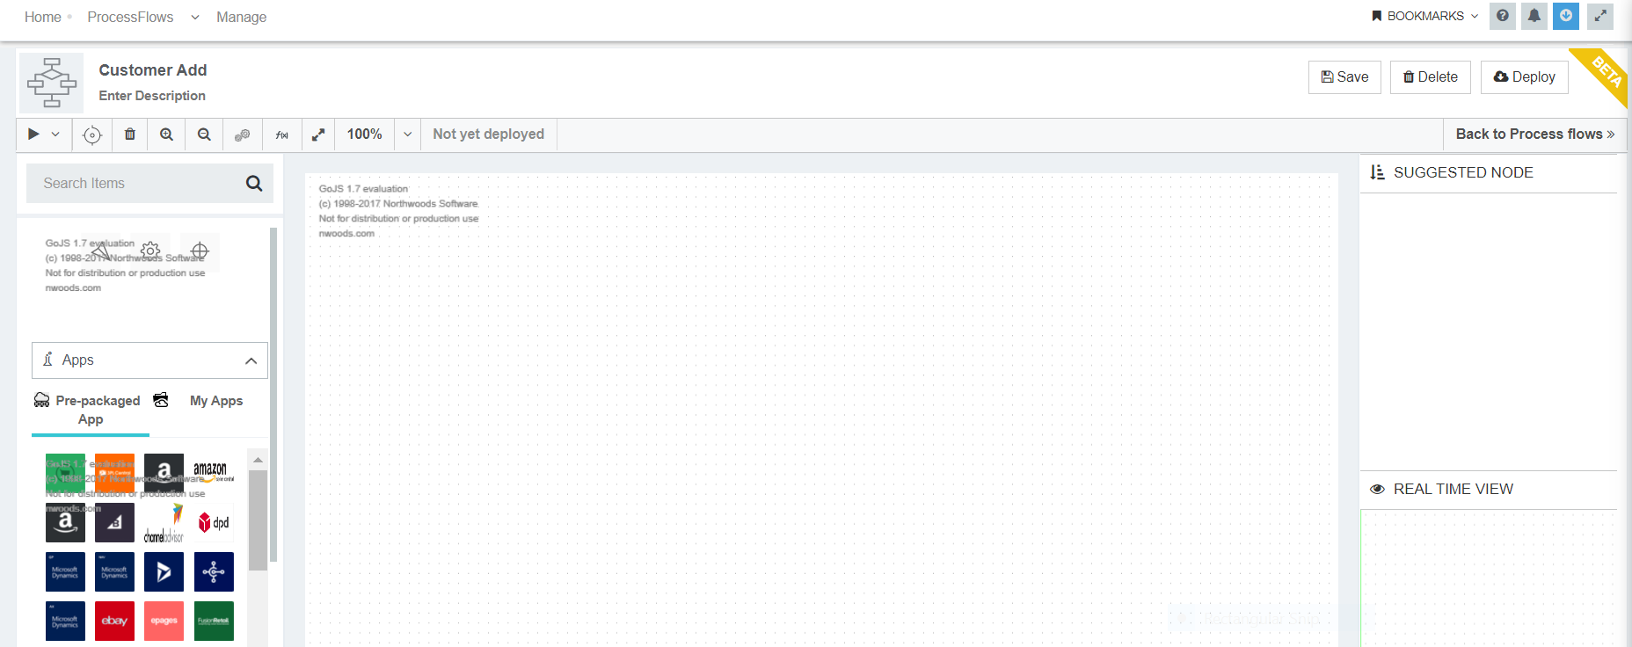The width and height of the screenshot is (1632, 647).
Task: Expand the ProcessFlows chevron
Action: click(195, 17)
